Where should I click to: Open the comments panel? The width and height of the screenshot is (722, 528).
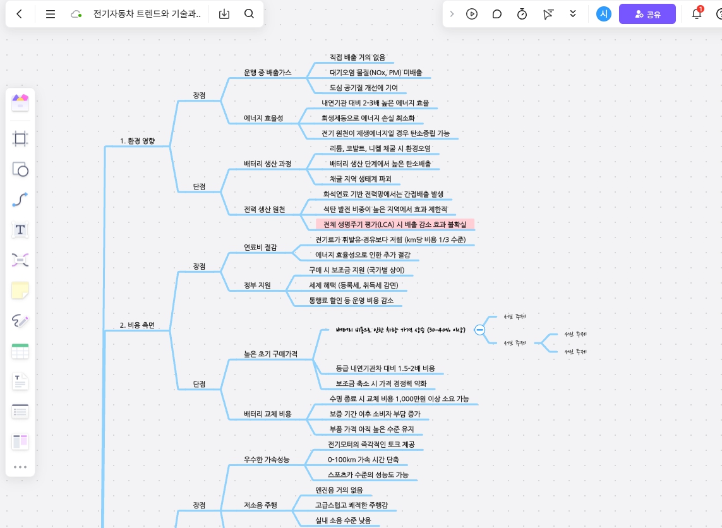(497, 14)
